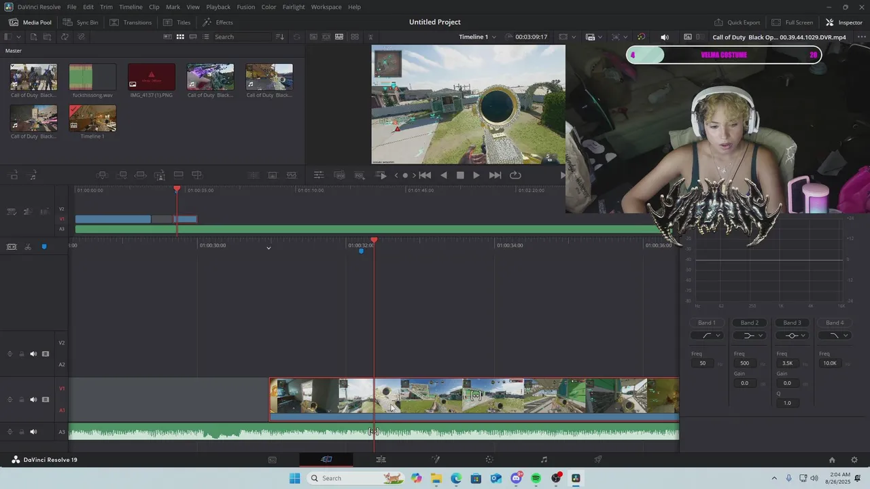
Task: Open the Fairlight menu
Action: (294, 7)
